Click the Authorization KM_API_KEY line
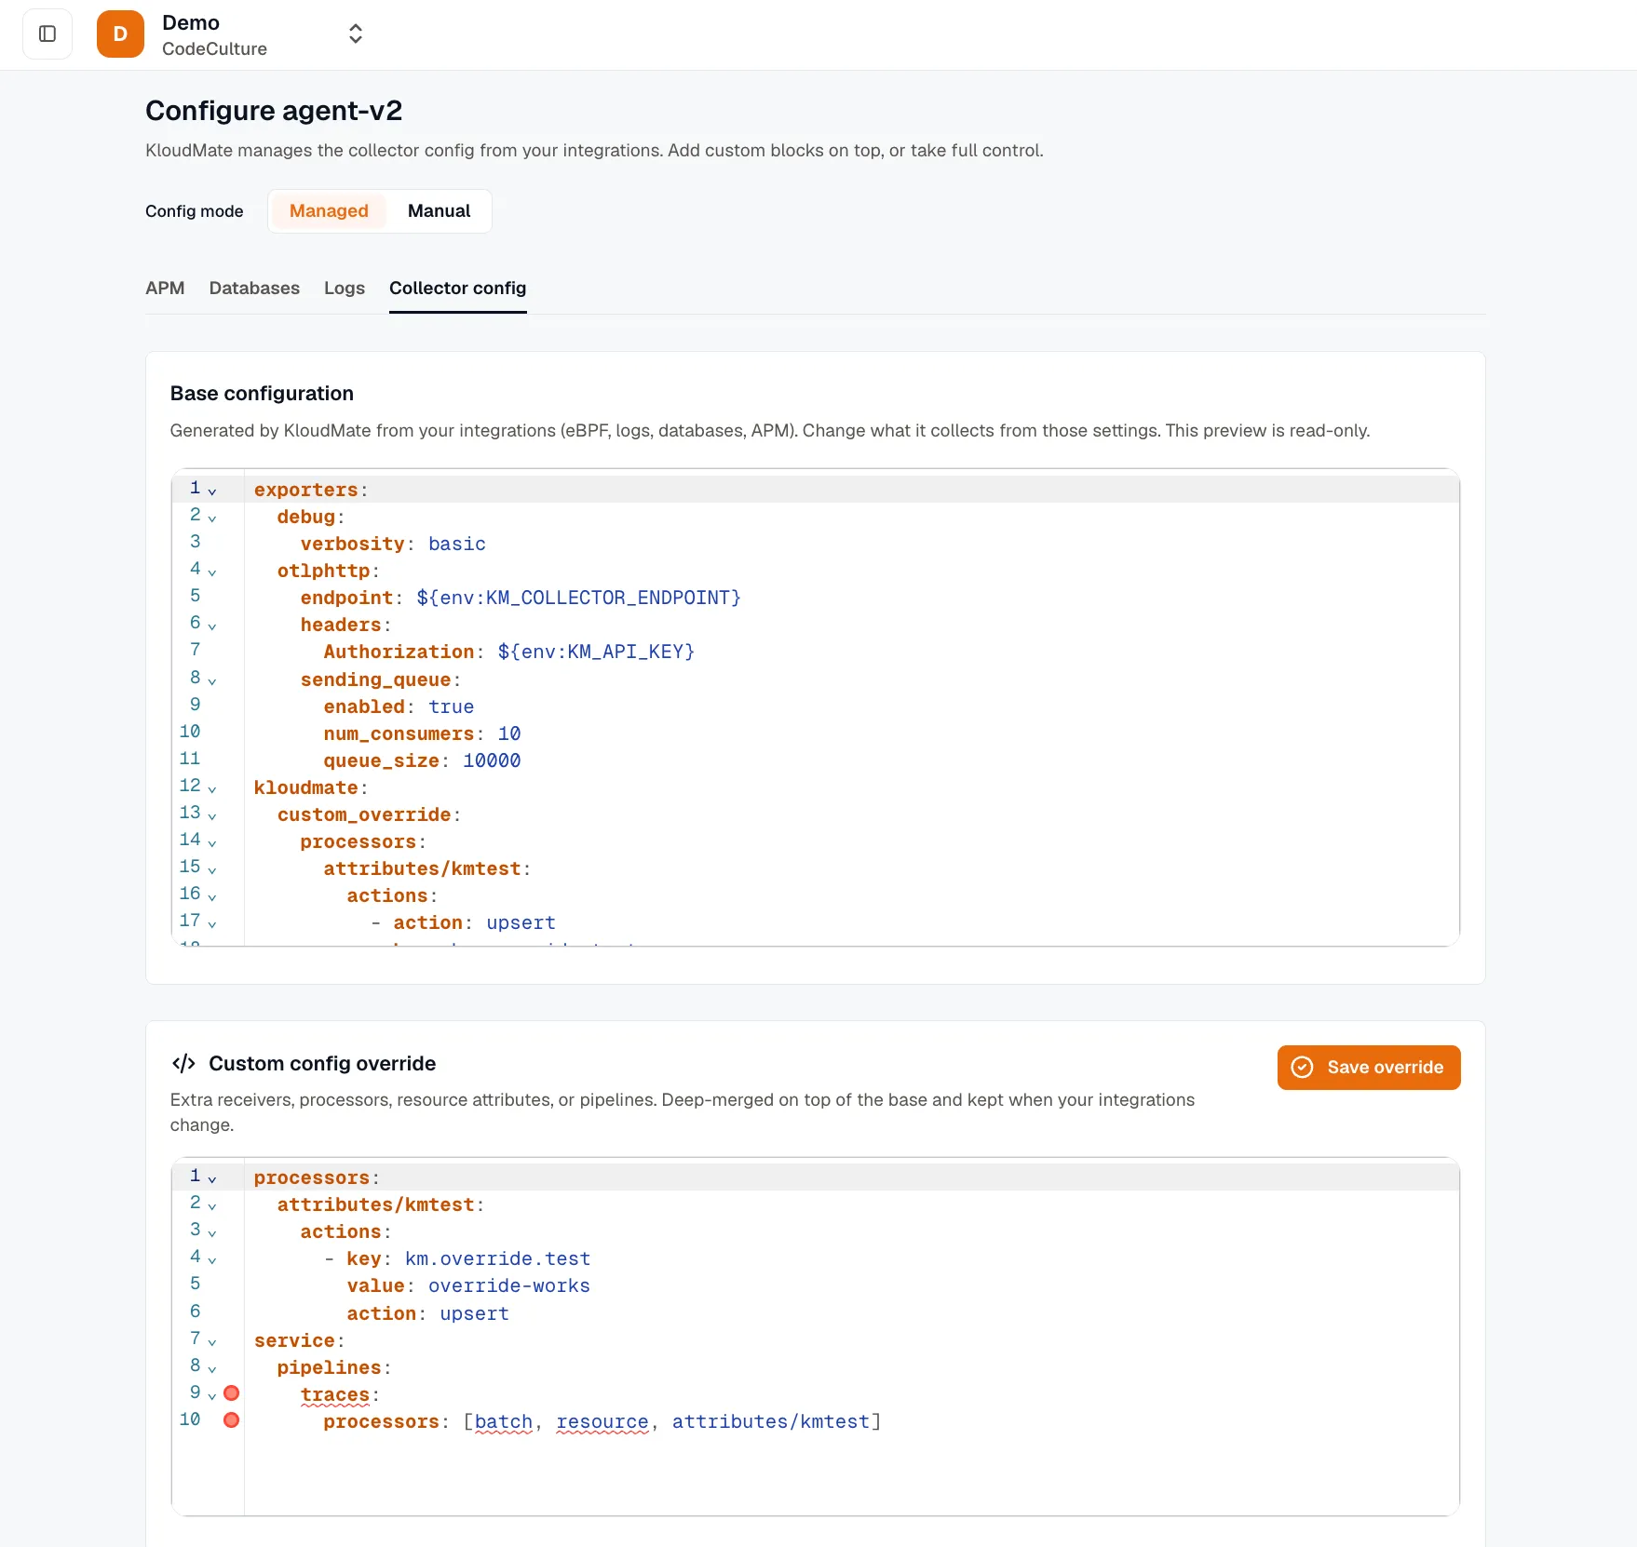This screenshot has width=1637, height=1547. [x=509, y=652]
